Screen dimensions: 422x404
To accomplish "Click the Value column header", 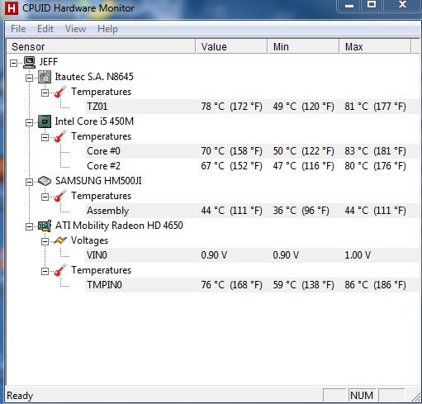I will (231, 46).
